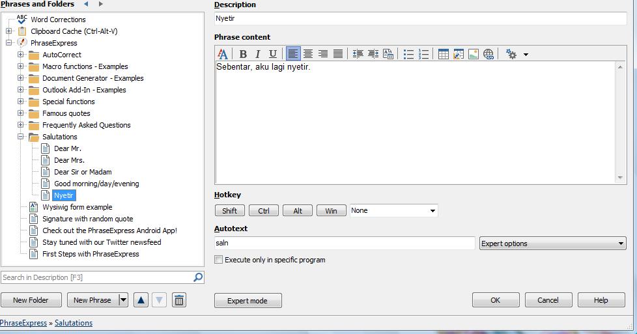The width and height of the screenshot is (637, 334).
Task: Expand Macro functions - Examples folder
Action: (x=20, y=66)
